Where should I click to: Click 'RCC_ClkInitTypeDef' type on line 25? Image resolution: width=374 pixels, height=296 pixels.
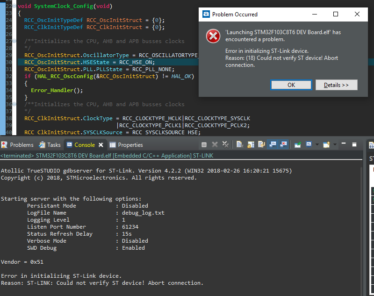click(54, 27)
